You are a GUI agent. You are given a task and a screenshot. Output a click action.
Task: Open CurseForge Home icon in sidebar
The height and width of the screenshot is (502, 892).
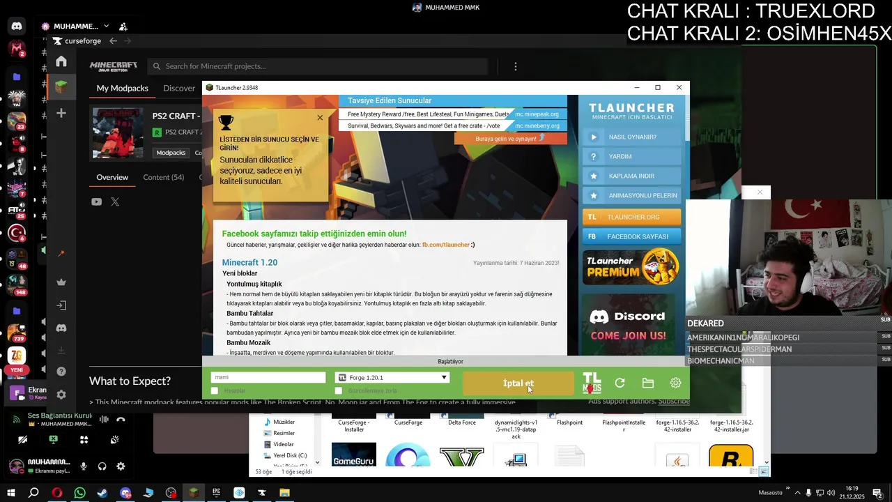61,61
